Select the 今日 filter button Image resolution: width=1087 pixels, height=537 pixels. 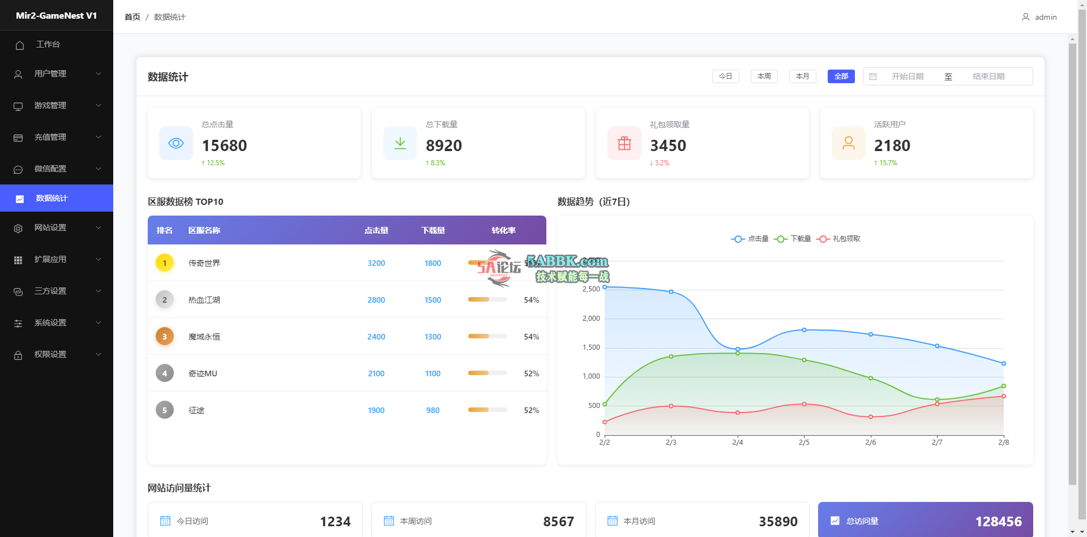pos(725,76)
